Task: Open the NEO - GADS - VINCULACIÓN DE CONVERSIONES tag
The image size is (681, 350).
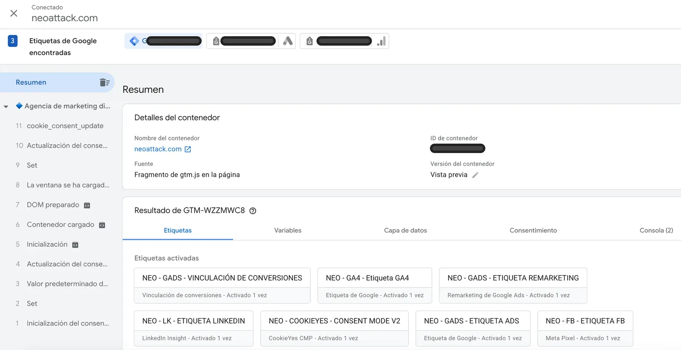Action: pos(222,285)
